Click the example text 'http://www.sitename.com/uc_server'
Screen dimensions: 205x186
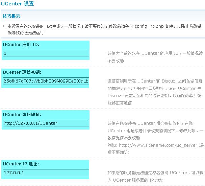point(158,145)
